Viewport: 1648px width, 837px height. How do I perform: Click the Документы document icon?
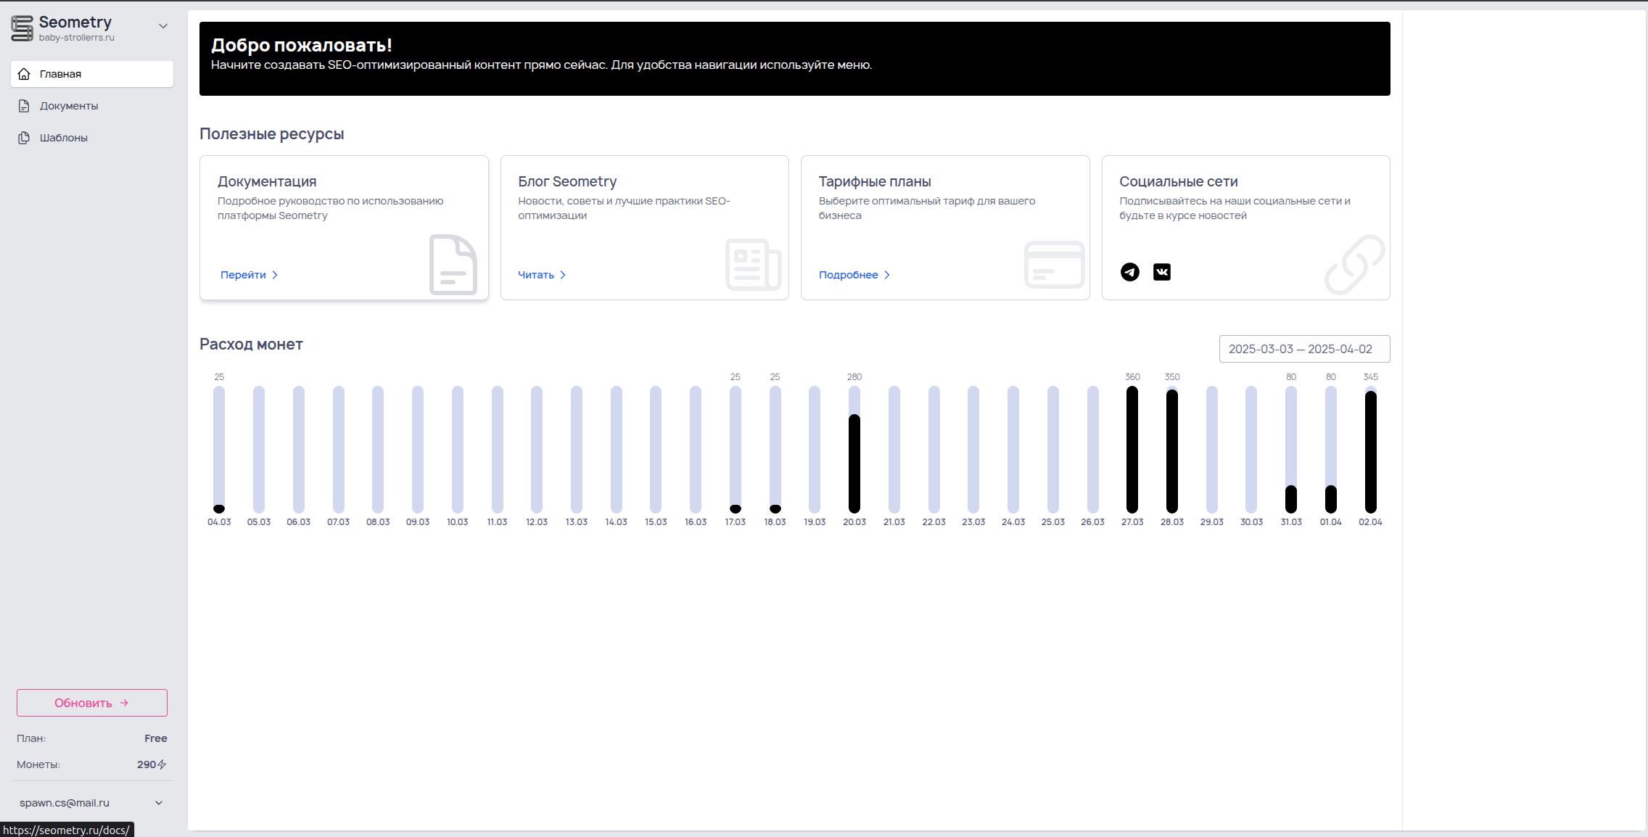click(x=24, y=106)
